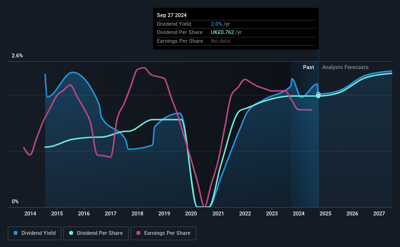Select the 2025 x-axis label
Screen dimensions: 400x247
[325, 213]
